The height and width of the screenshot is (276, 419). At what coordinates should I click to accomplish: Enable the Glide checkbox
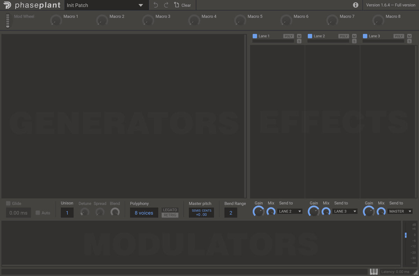(8, 203)
